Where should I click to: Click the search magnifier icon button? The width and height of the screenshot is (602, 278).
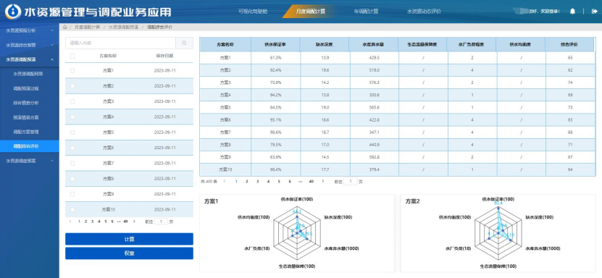pos(184,43)
